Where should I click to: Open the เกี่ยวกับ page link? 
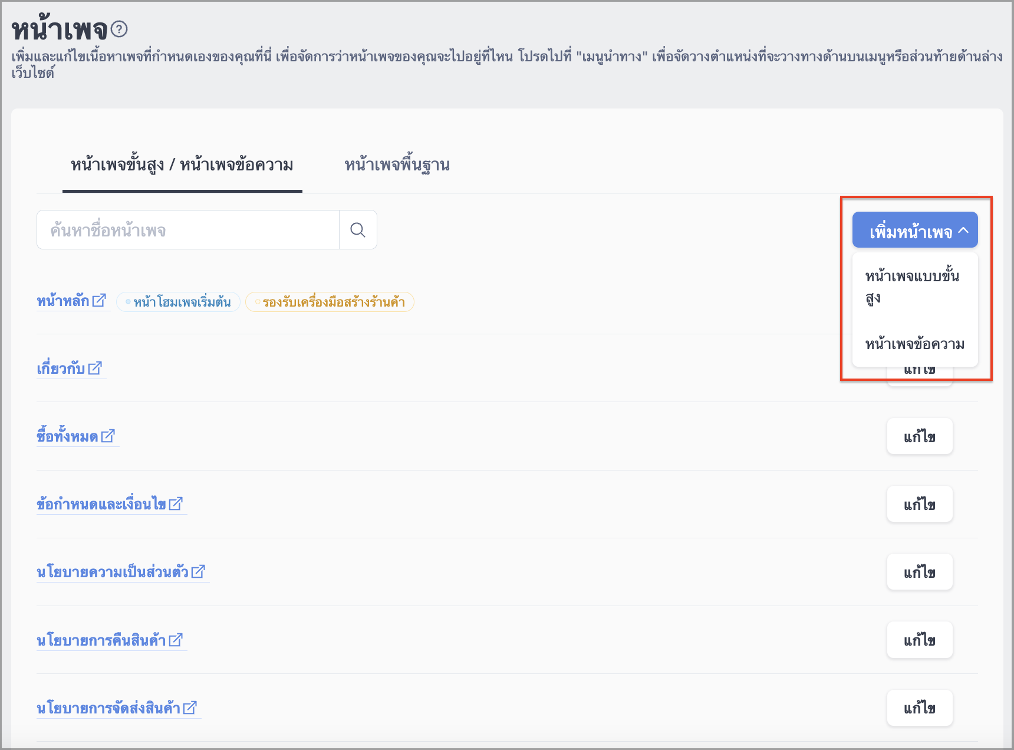click(x=61, y=369)
